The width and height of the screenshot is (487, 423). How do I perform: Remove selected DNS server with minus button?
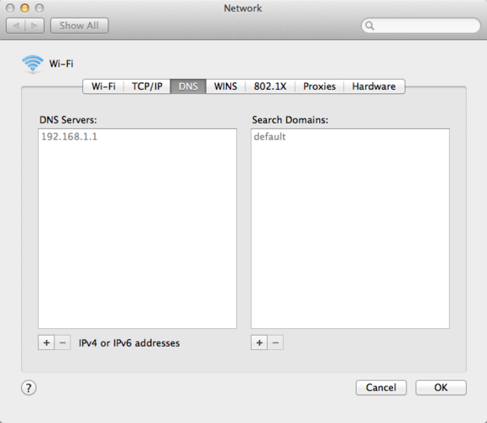[x=62, y=342]
